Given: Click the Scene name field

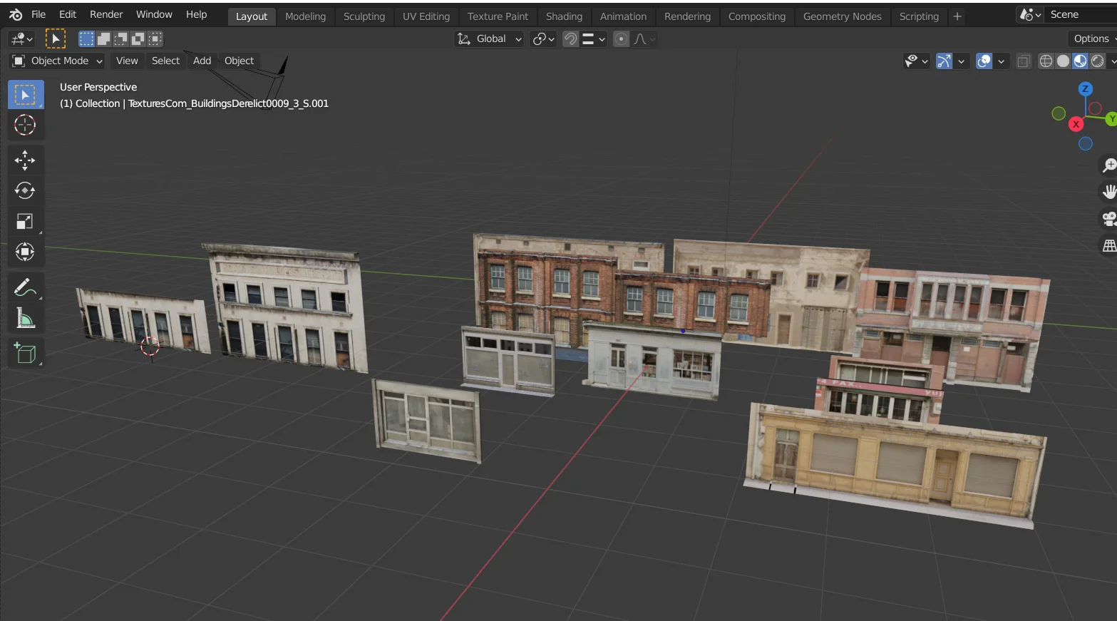Looking at the screenshot, I should tap(1078, 14).
